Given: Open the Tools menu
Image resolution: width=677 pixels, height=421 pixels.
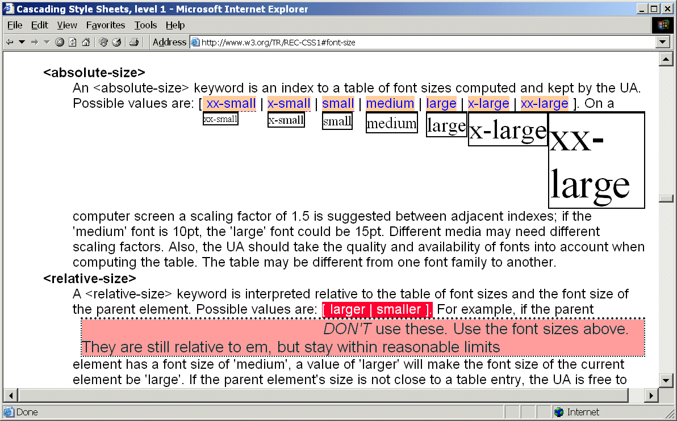Looking at the screenshot, I should point(145,25).
